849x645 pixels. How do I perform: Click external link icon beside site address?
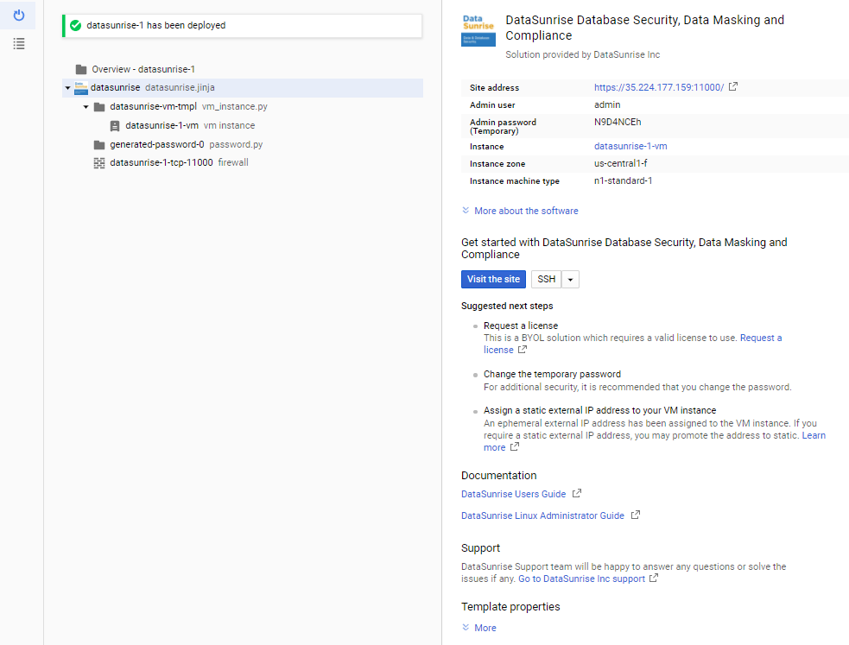pos(733,87)
